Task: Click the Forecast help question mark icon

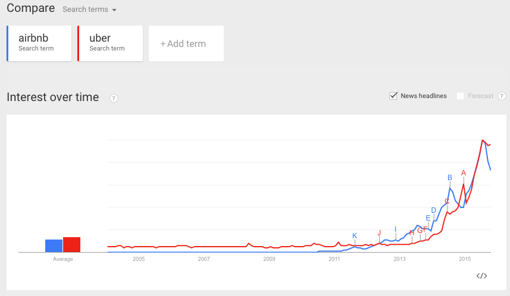Action: click(502, 96)
